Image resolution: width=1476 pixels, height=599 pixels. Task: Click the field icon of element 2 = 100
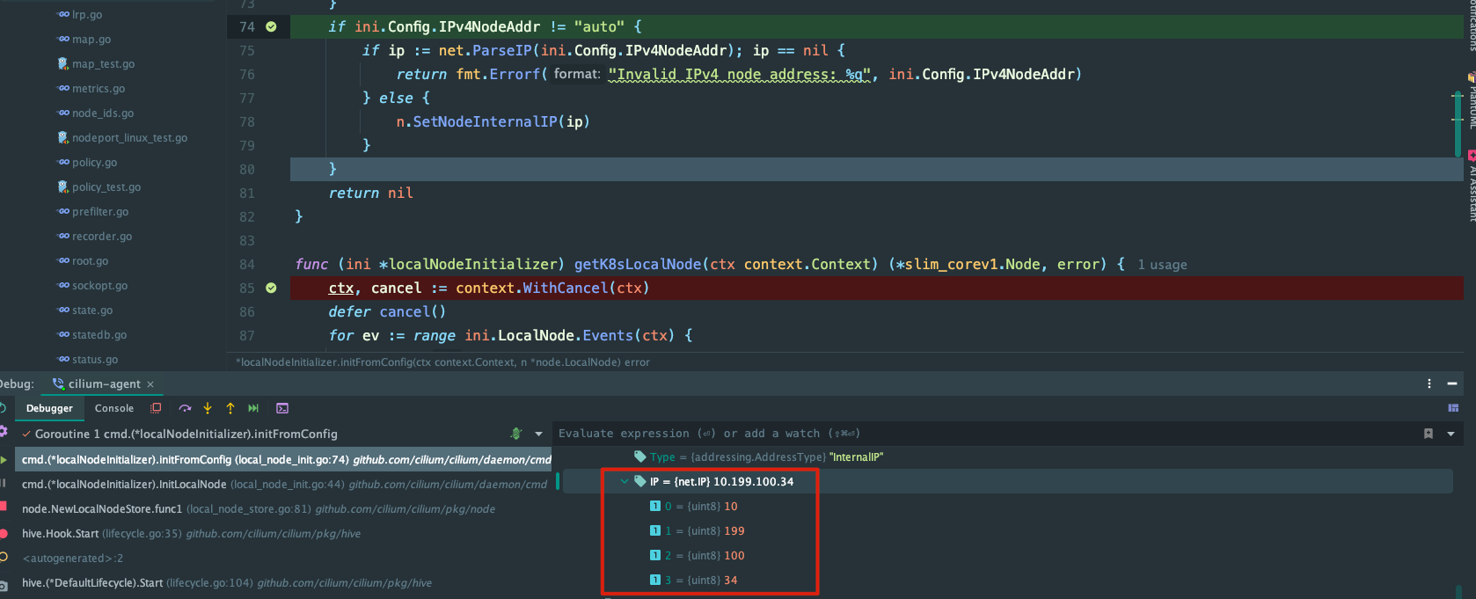click(x=655, y=555)
